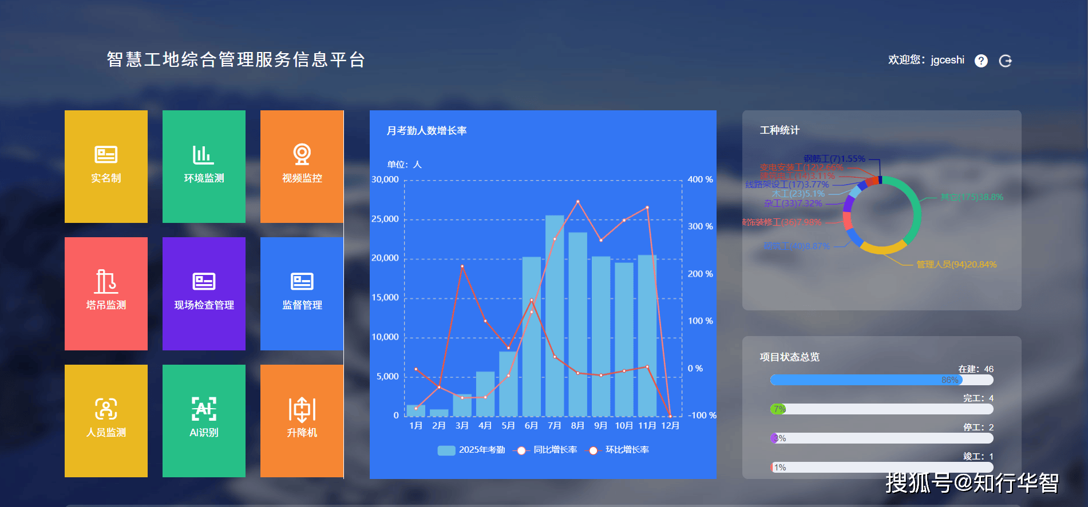Click the 智慧工地综合管理服务信息平台 title
This screenshot has width=1088, height=507.
pos(236,59)
